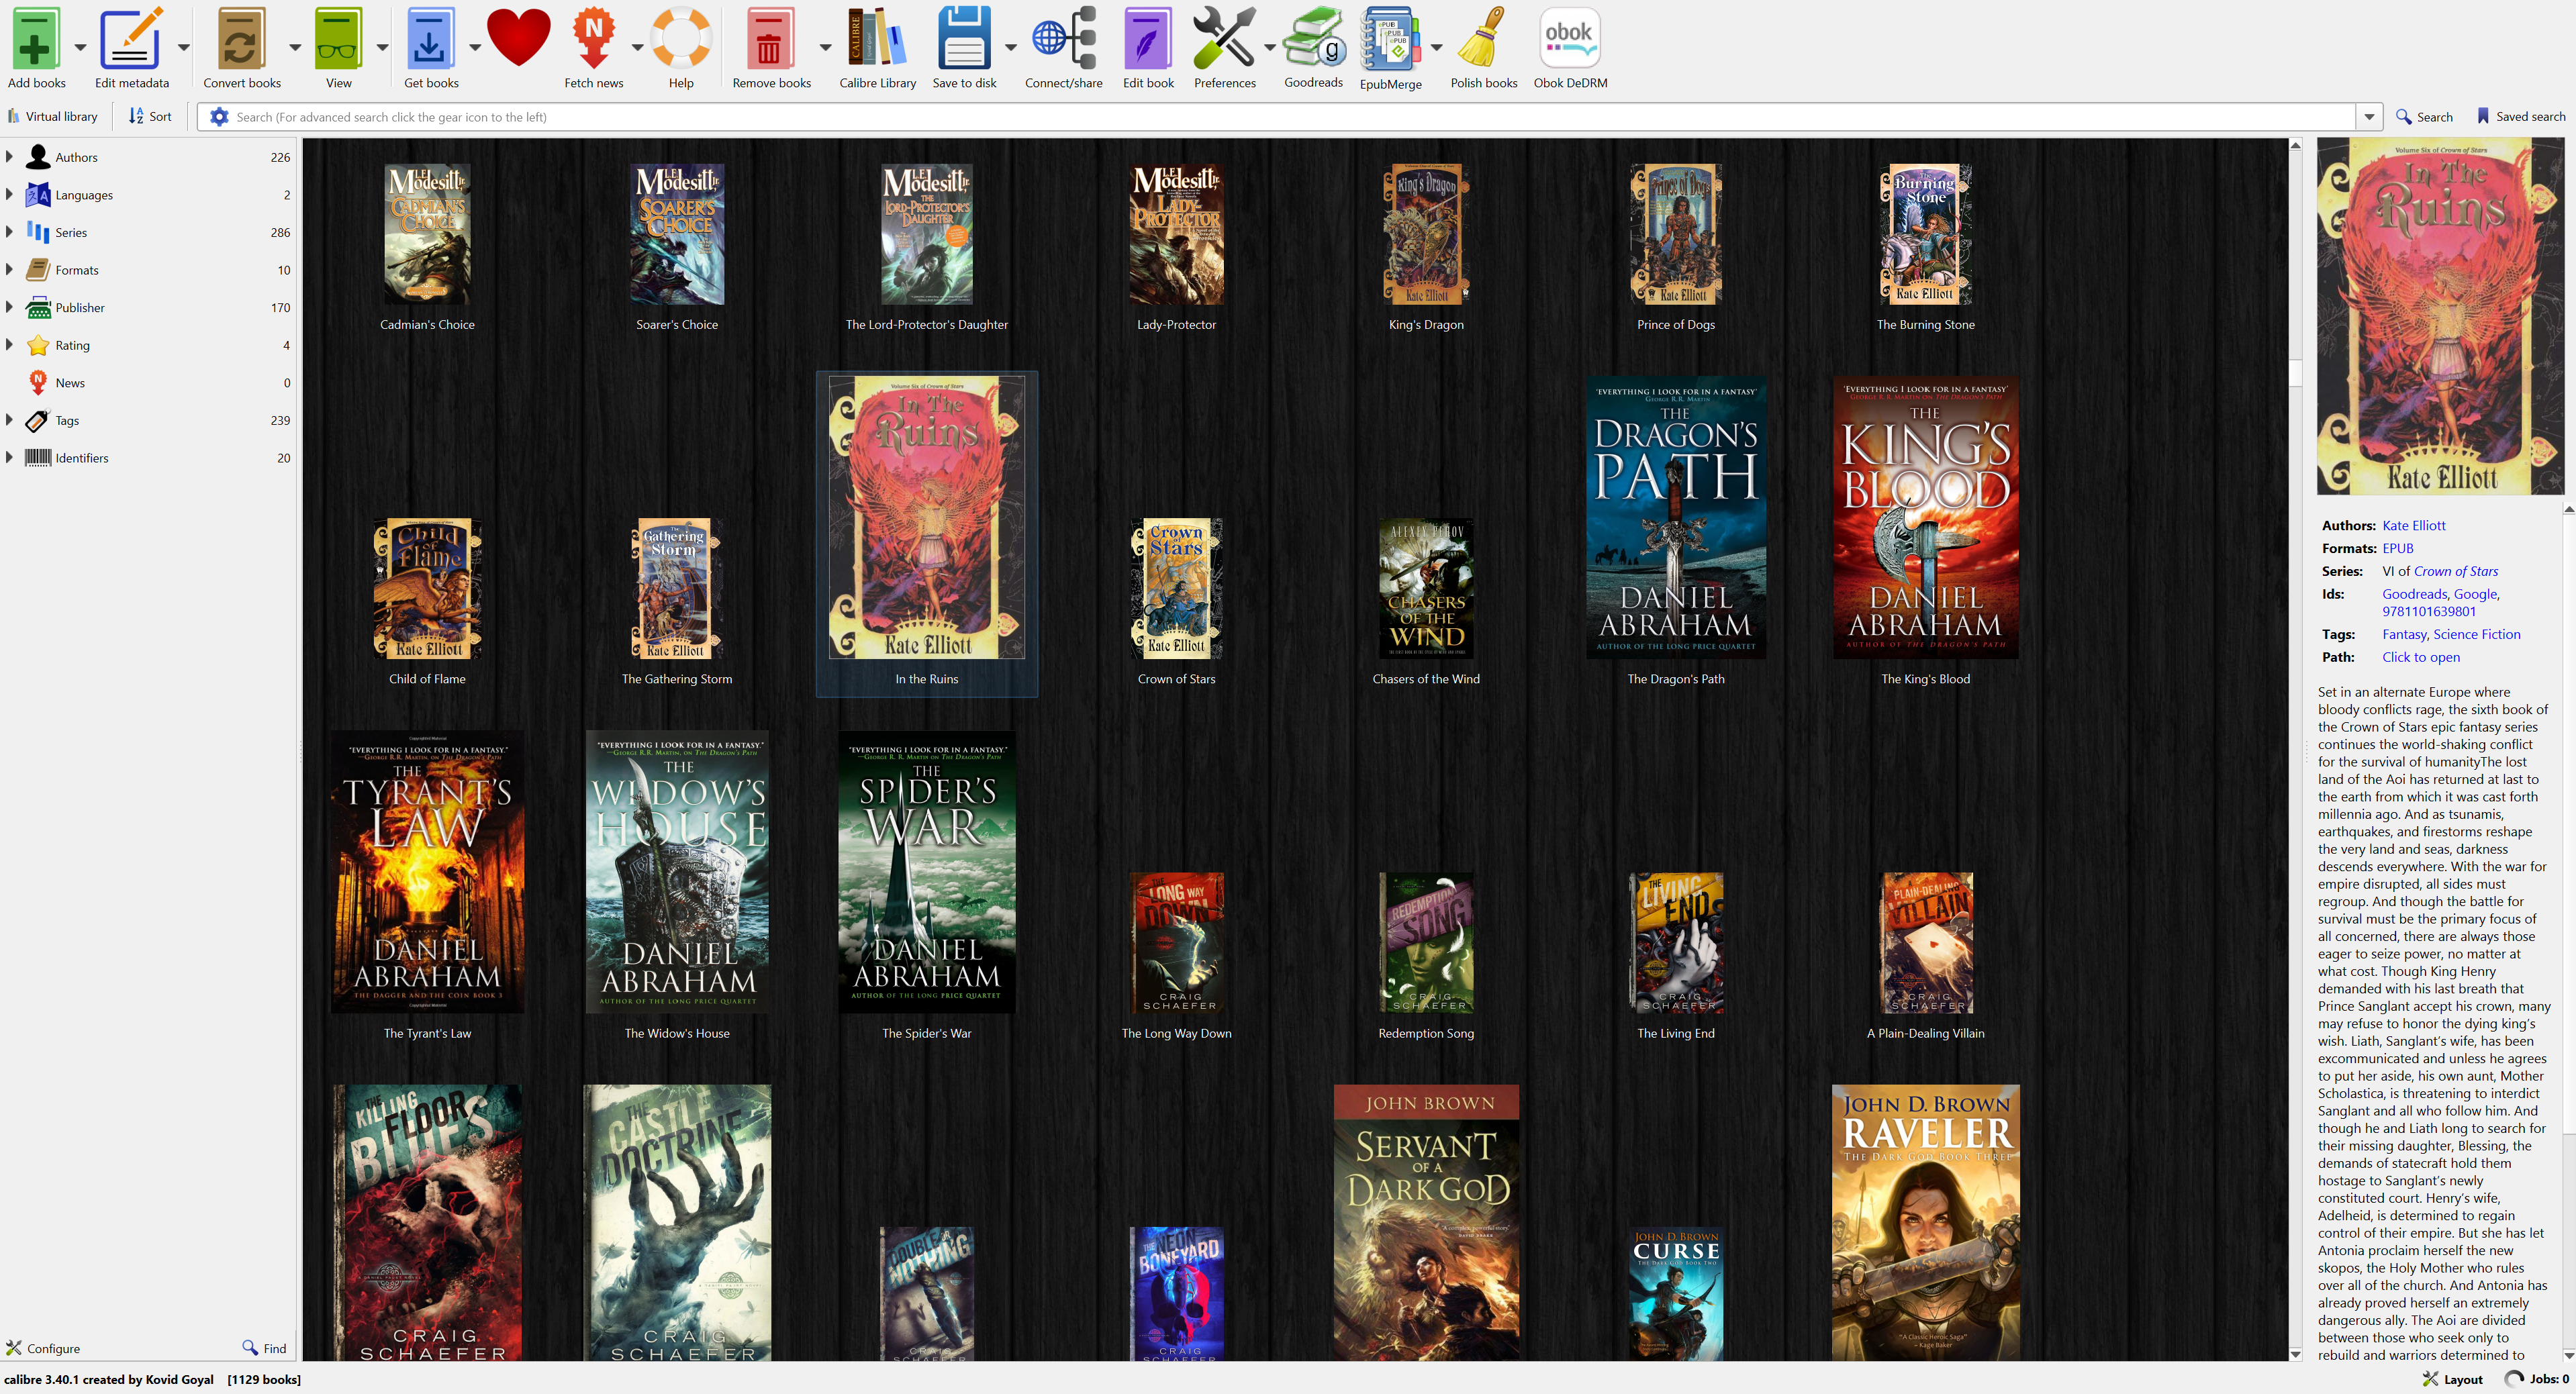This screenshot has height=1394, width=2576.
Task: Click the Convert books icon
Action: click(x=241, y=40)
